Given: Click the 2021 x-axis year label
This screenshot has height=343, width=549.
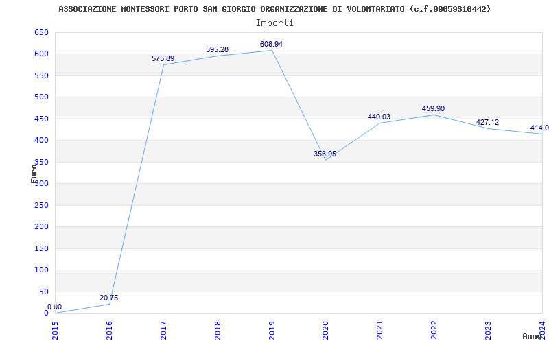Looking at the screenshot, I should pos(380,330).
